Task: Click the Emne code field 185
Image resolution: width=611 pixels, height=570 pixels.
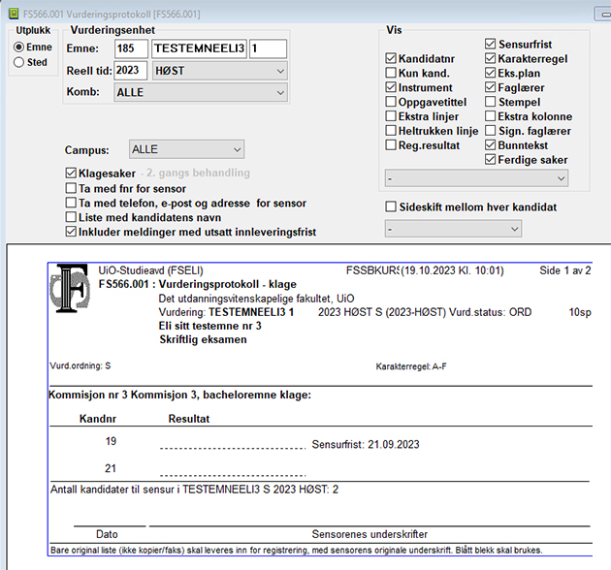Action: coord(132,48)
